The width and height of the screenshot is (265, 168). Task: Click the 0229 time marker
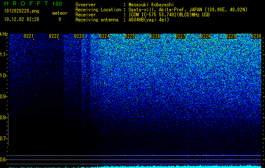[x=231, y=36]
